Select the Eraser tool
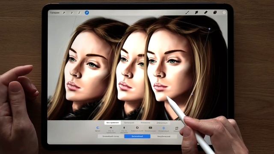 205,12
